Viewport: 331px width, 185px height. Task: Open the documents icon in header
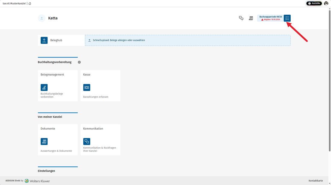(251, 18)
